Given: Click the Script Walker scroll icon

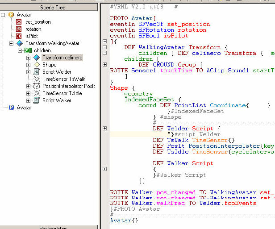Looking at the screenshot, I should (37, 100).
